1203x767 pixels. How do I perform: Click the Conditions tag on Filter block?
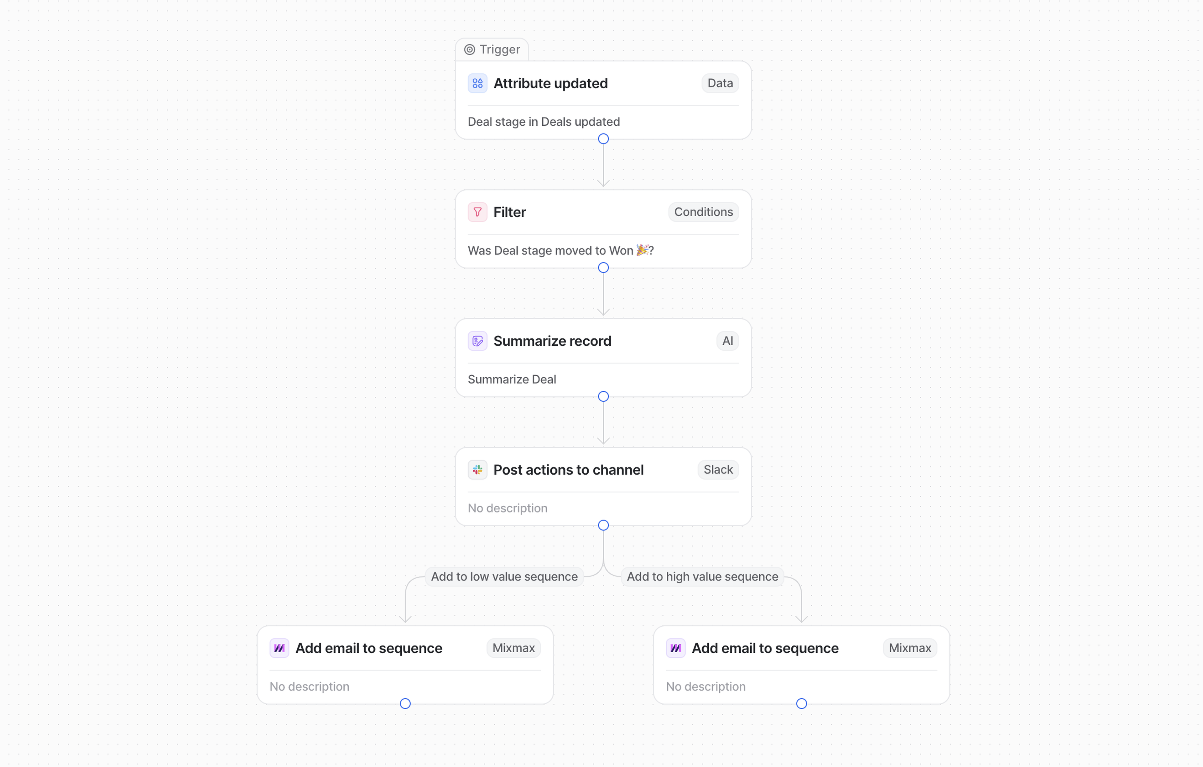click(x=703, y=212)
